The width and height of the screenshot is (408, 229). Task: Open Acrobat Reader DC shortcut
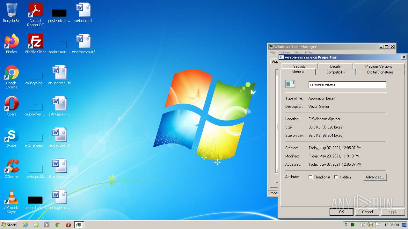click(x=35, y=14)
